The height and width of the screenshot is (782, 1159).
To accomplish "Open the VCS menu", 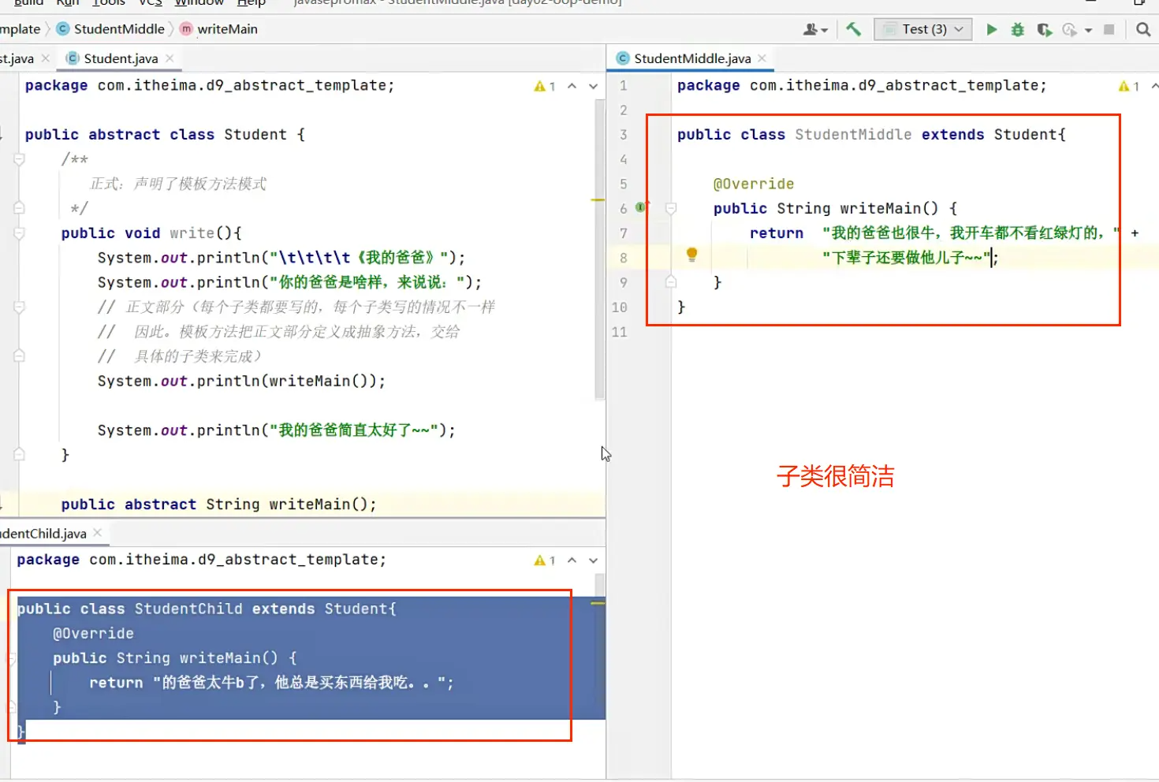I will point(150,3).
